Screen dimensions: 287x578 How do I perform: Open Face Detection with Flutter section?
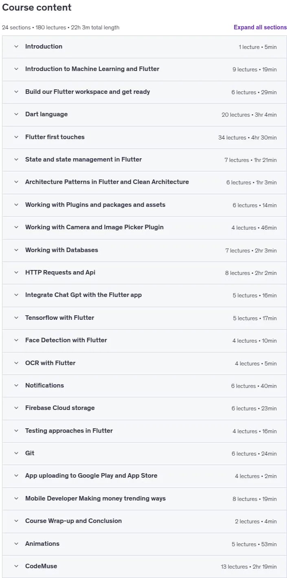tap(144, 340)
